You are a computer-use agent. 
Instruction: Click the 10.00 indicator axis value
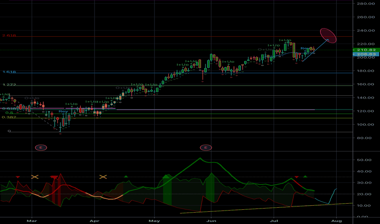coord(364,206)
